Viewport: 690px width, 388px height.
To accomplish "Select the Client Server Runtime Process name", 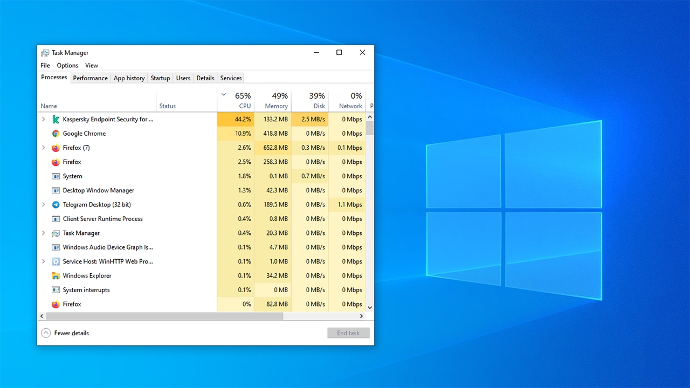I will click(103, 219).
